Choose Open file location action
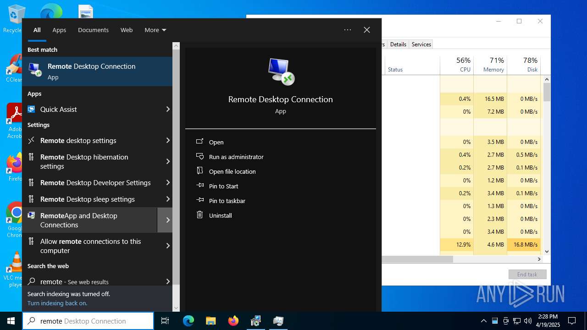The image size is (587, 330). click(233, 171)
